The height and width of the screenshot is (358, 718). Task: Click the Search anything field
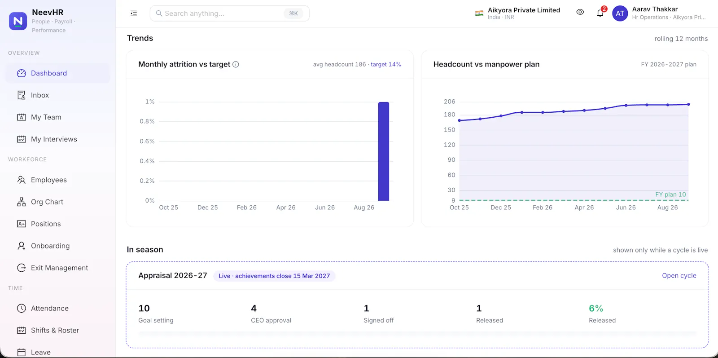(229, 13)
